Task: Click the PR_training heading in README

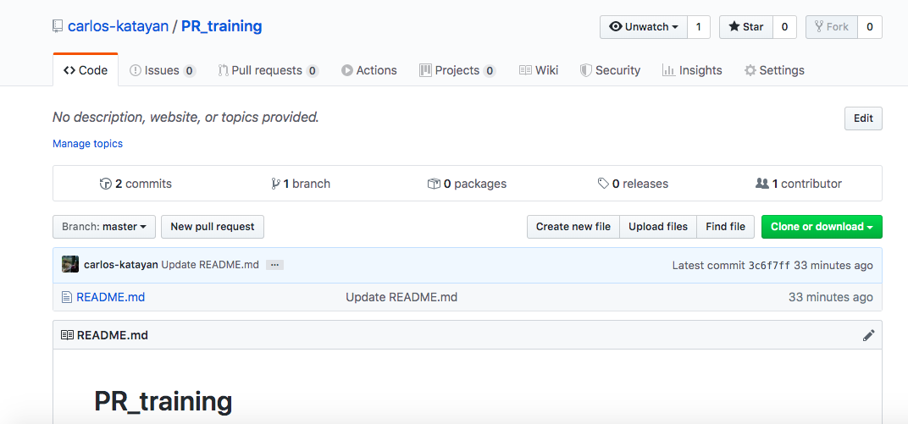Action: pos(163,401)
